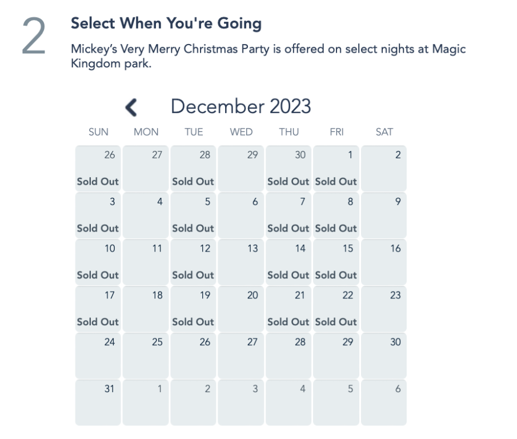The width and height of the screenshot is (517, 439).
Task: Choose December 30 date cell
Action: point(384,356)
